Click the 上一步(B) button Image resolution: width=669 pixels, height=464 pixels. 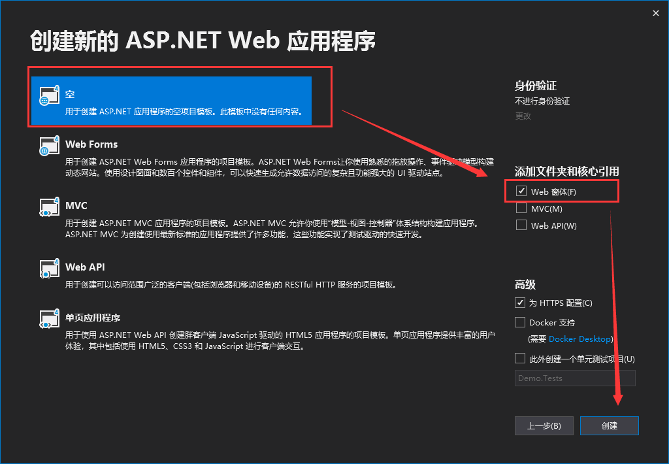click(x=544, y=425)
